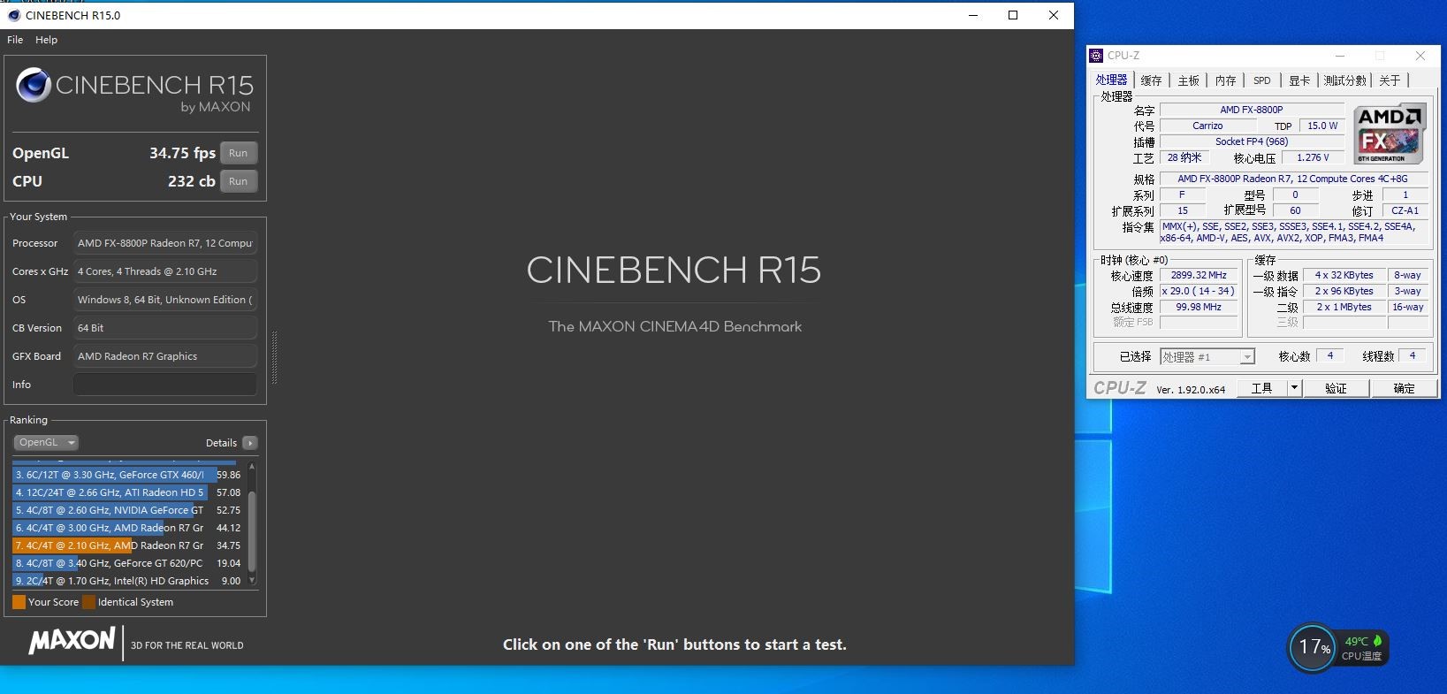Switch to the SPD tab in CPU-Z

pos(1262,80)
